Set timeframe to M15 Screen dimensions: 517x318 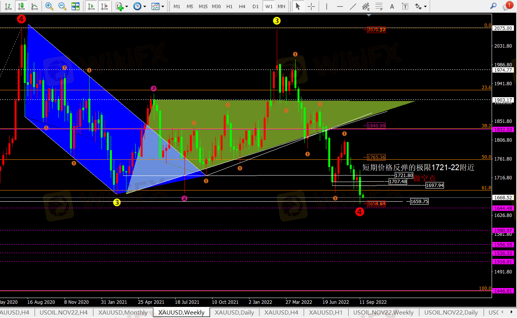click(203, 7)
